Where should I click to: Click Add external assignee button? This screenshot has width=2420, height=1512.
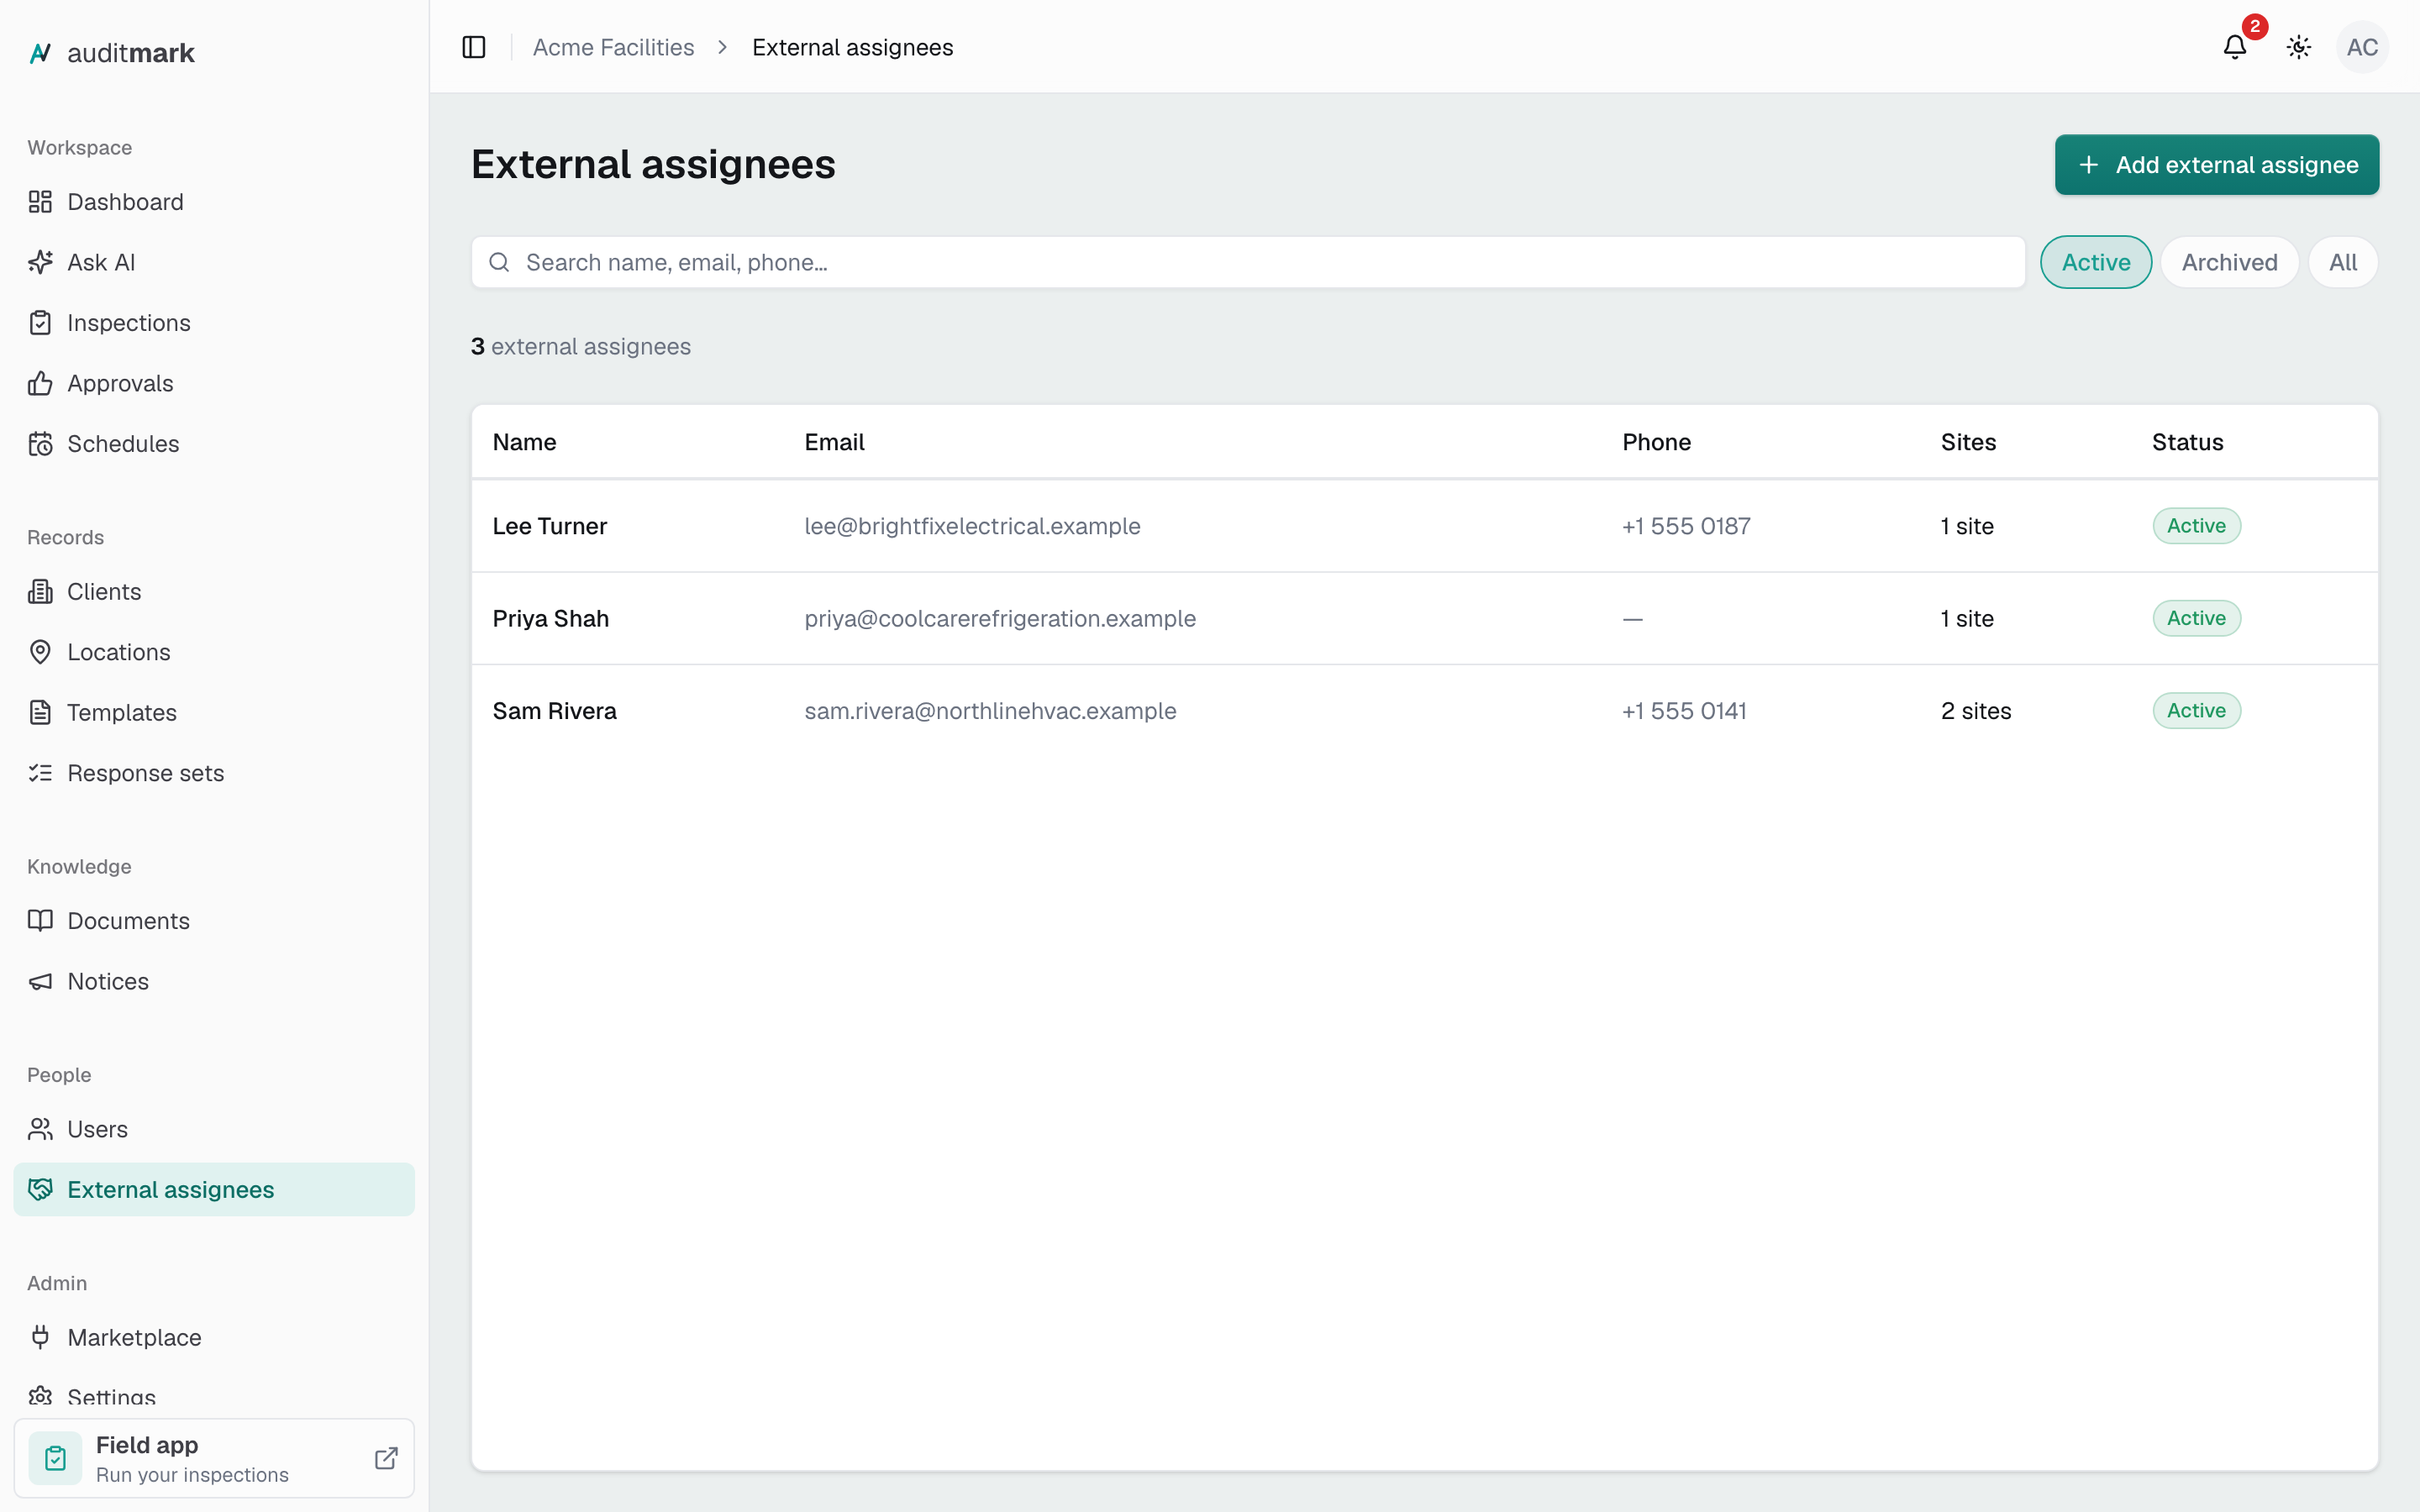2217,165
